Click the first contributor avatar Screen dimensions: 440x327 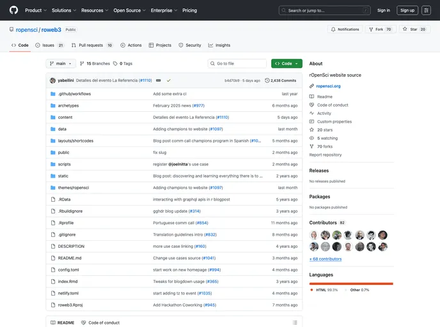(314, 235)
